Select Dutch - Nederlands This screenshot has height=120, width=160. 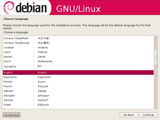click(78, 61)
